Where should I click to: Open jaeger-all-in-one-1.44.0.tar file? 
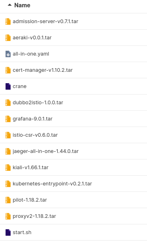pyautogui.click(x=73, y=151)
